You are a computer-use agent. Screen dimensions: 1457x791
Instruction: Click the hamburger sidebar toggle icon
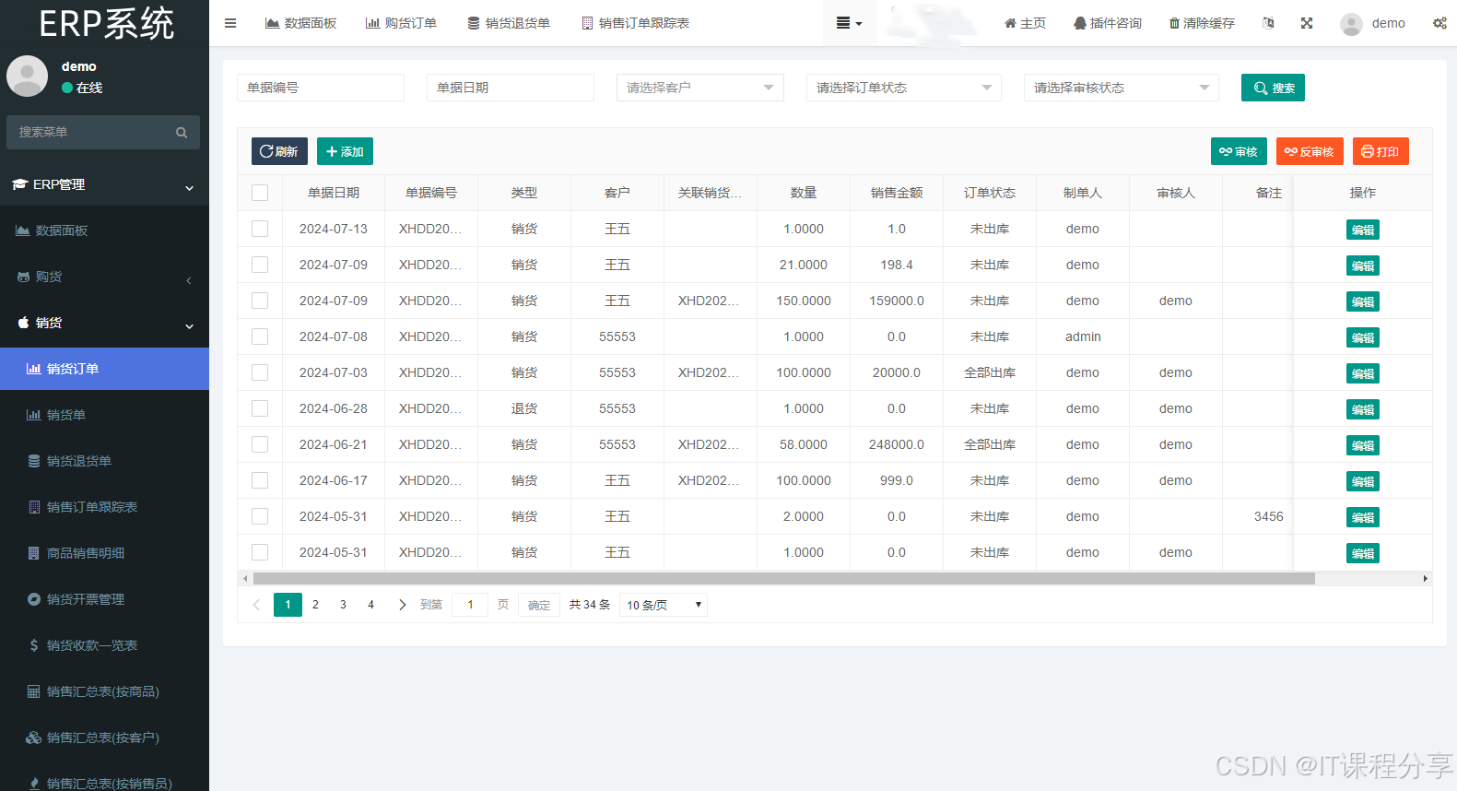pyautogui.click(x=230, y=23)
